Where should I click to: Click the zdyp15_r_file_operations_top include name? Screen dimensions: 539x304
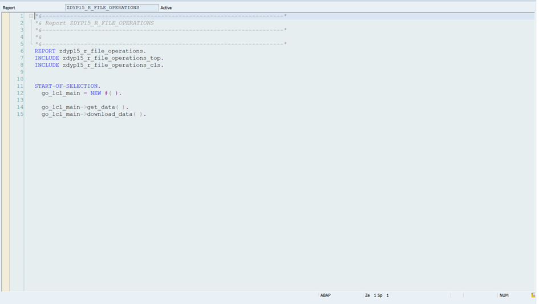tap(112, 58)
